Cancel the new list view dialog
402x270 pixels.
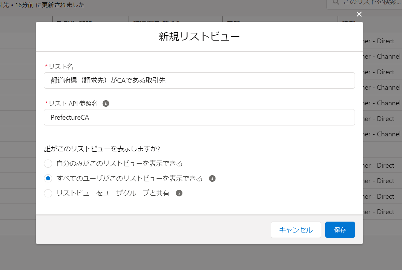(296, 230)
